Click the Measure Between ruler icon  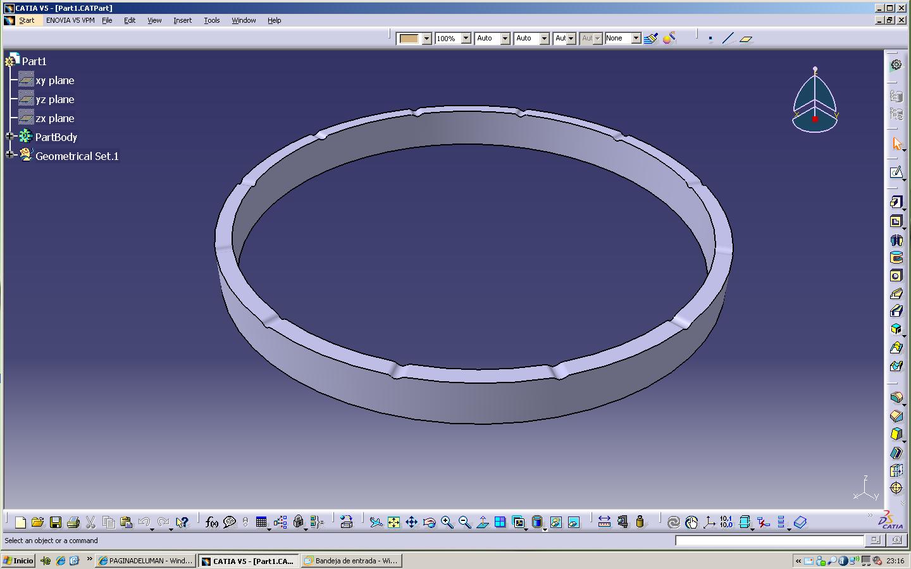click(x=604, y=522)
